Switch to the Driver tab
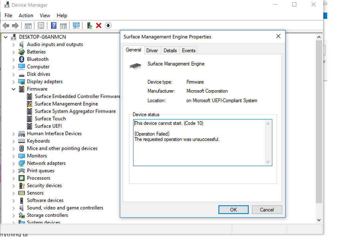Screen dimensions: 340x237 pos(152,51)
